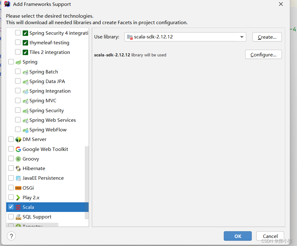The height and width of the screenshot is (246, 297).
Task: Check the Play 2.x checkbox
Action: (x=11, y=197)
